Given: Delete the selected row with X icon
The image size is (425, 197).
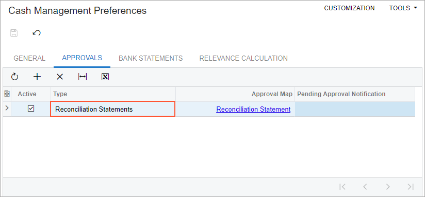Looking at the screenshot, I should point(60,77).
